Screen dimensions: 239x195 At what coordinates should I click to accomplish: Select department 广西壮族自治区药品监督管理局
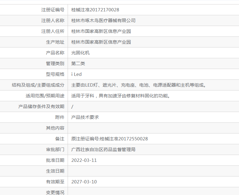point(103,150)
